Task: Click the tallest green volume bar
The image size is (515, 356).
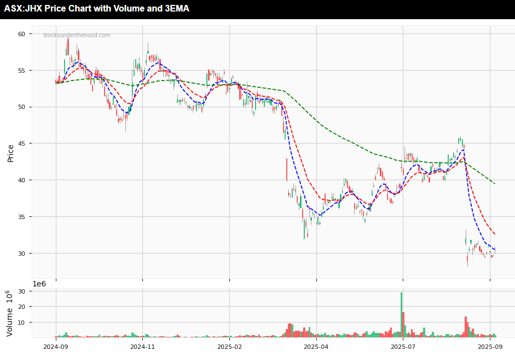Action: [401, 314]
